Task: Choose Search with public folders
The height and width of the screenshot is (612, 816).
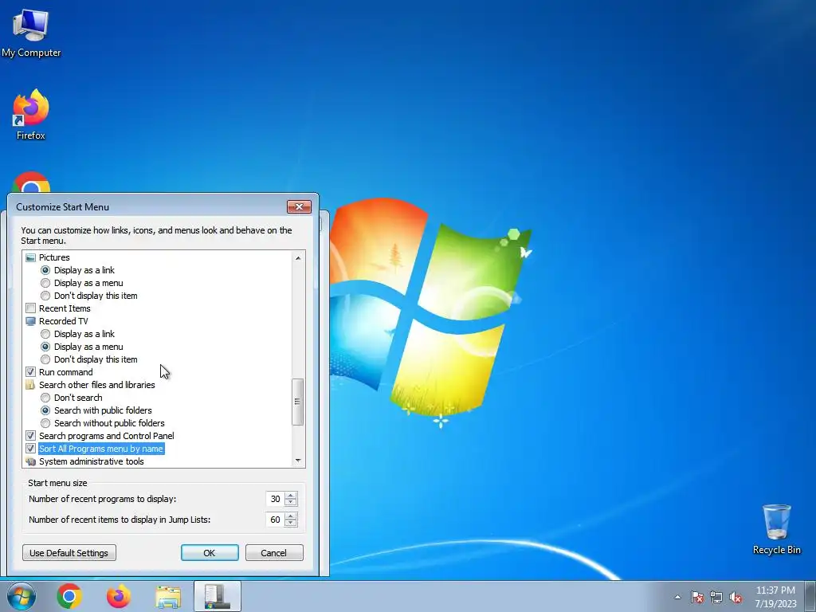Action: coord(45,410)
